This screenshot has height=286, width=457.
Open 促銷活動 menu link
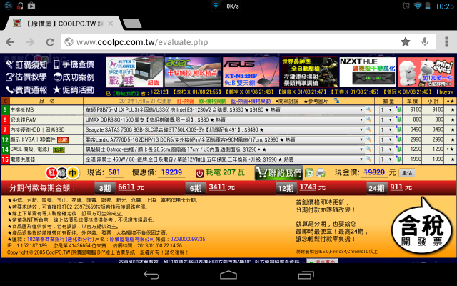(x=74, y=89)
